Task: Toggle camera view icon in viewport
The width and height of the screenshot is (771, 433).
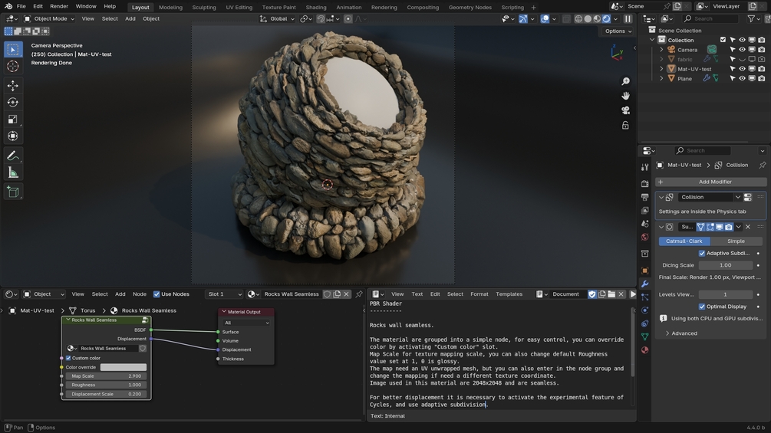Action: coord(625,110)
